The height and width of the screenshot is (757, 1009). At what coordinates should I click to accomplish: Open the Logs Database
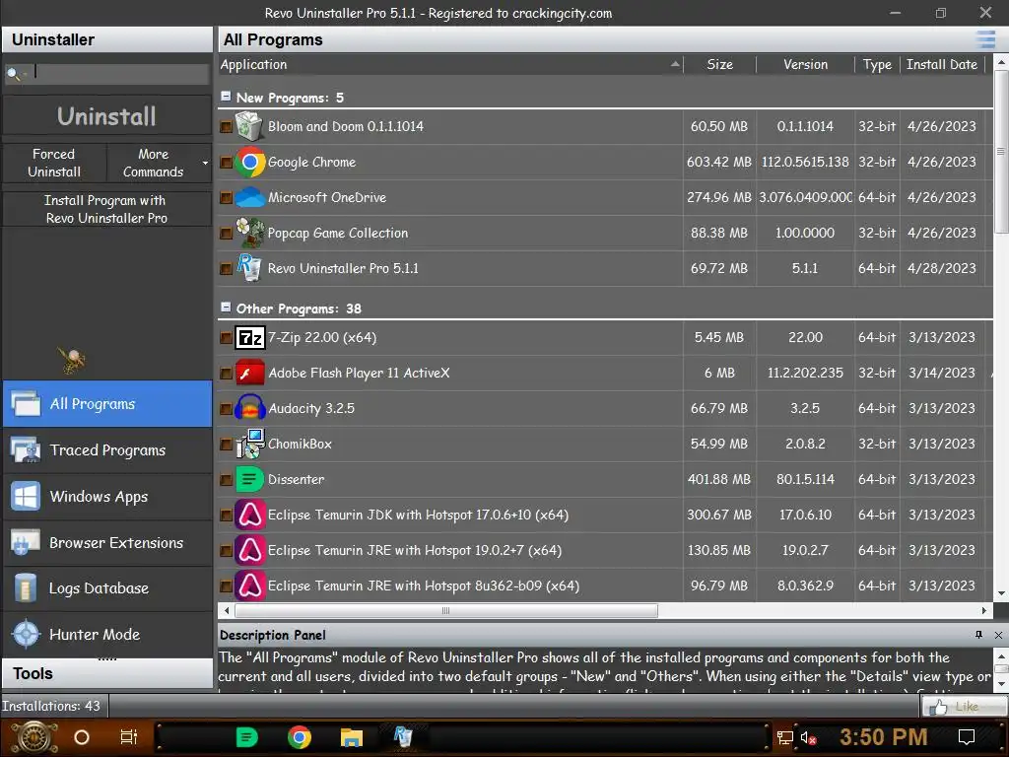pyautogui.click(x=107, y=588)
